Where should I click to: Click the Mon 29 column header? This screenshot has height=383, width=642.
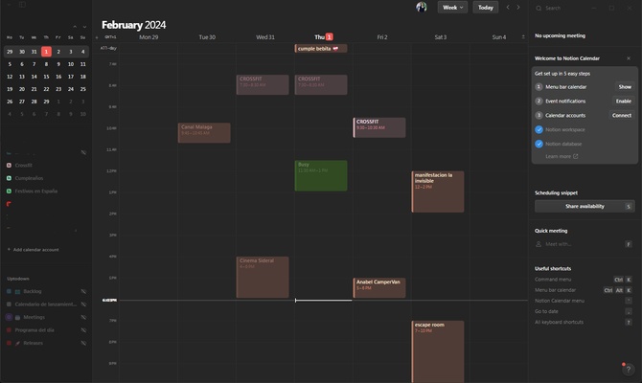[x=149, y=37]
